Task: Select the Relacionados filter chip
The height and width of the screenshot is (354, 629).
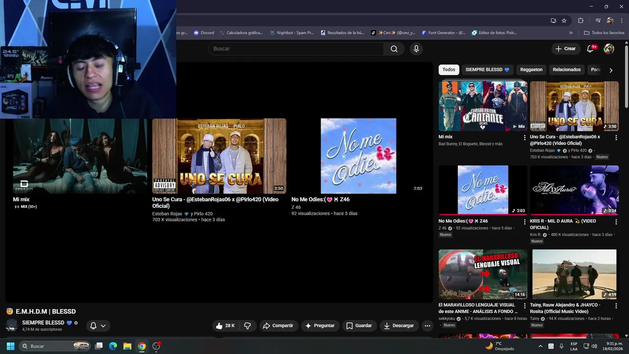Action: (x=567, y=70)
